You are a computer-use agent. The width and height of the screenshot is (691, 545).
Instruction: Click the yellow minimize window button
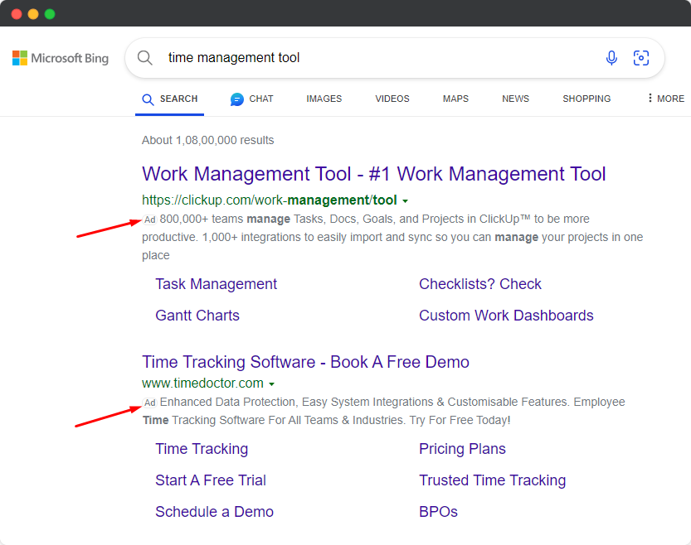point(33,14)
